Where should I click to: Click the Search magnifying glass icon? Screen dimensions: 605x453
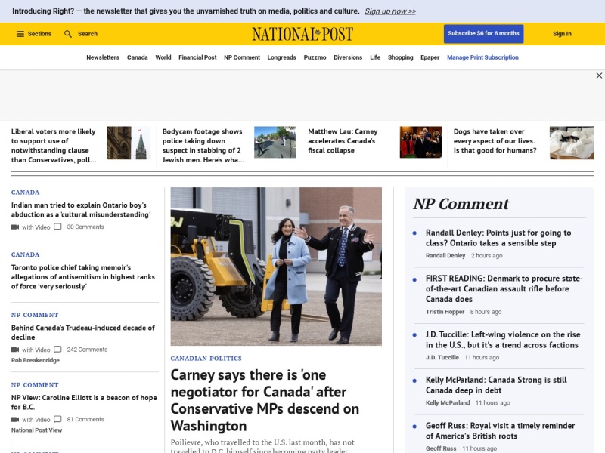pos(68,34)
